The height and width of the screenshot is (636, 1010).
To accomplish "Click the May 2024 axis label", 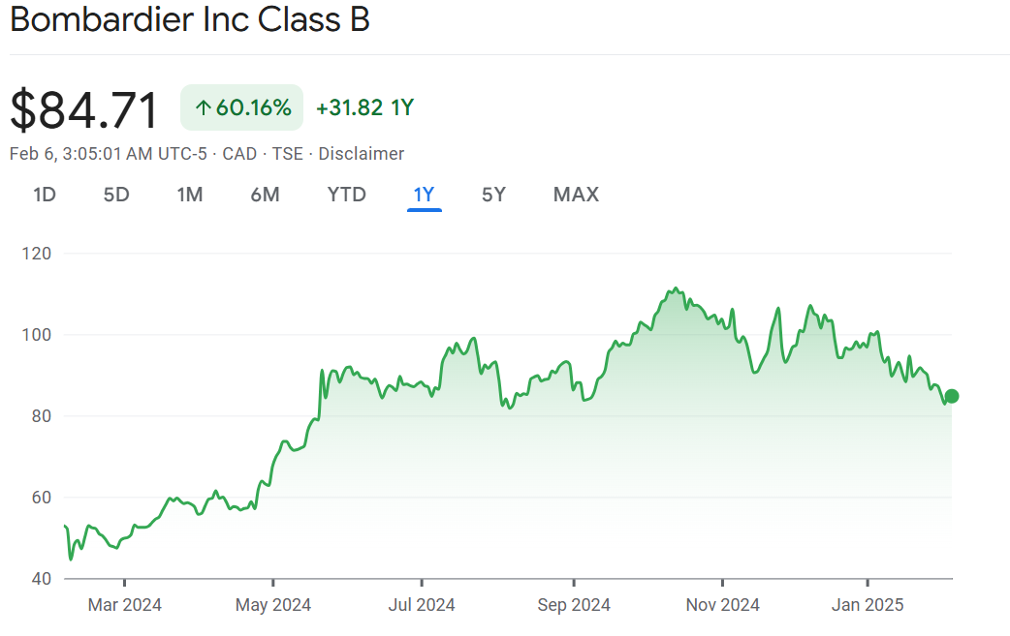I will tap(273, 605).
